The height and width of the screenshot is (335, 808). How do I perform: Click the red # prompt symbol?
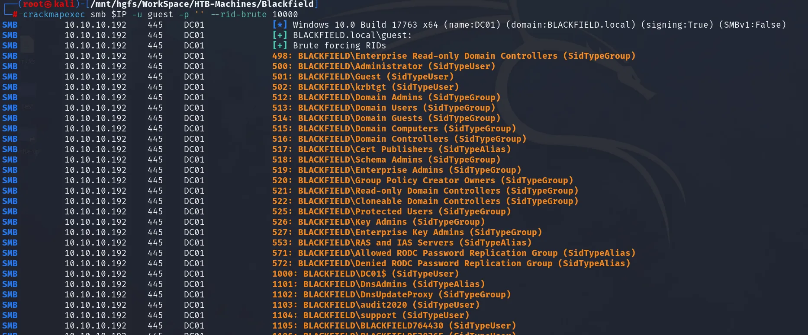click(x=15, y=14)
